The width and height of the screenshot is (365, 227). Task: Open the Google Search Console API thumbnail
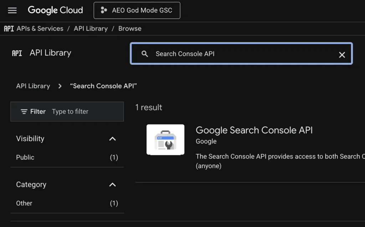pyautogui.click(x=165, y=139)
